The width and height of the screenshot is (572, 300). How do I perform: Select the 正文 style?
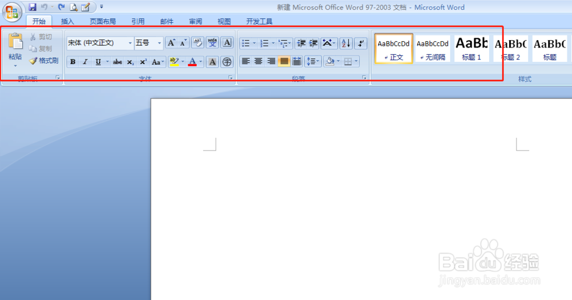pyautogui.click(x=394, y=49)
